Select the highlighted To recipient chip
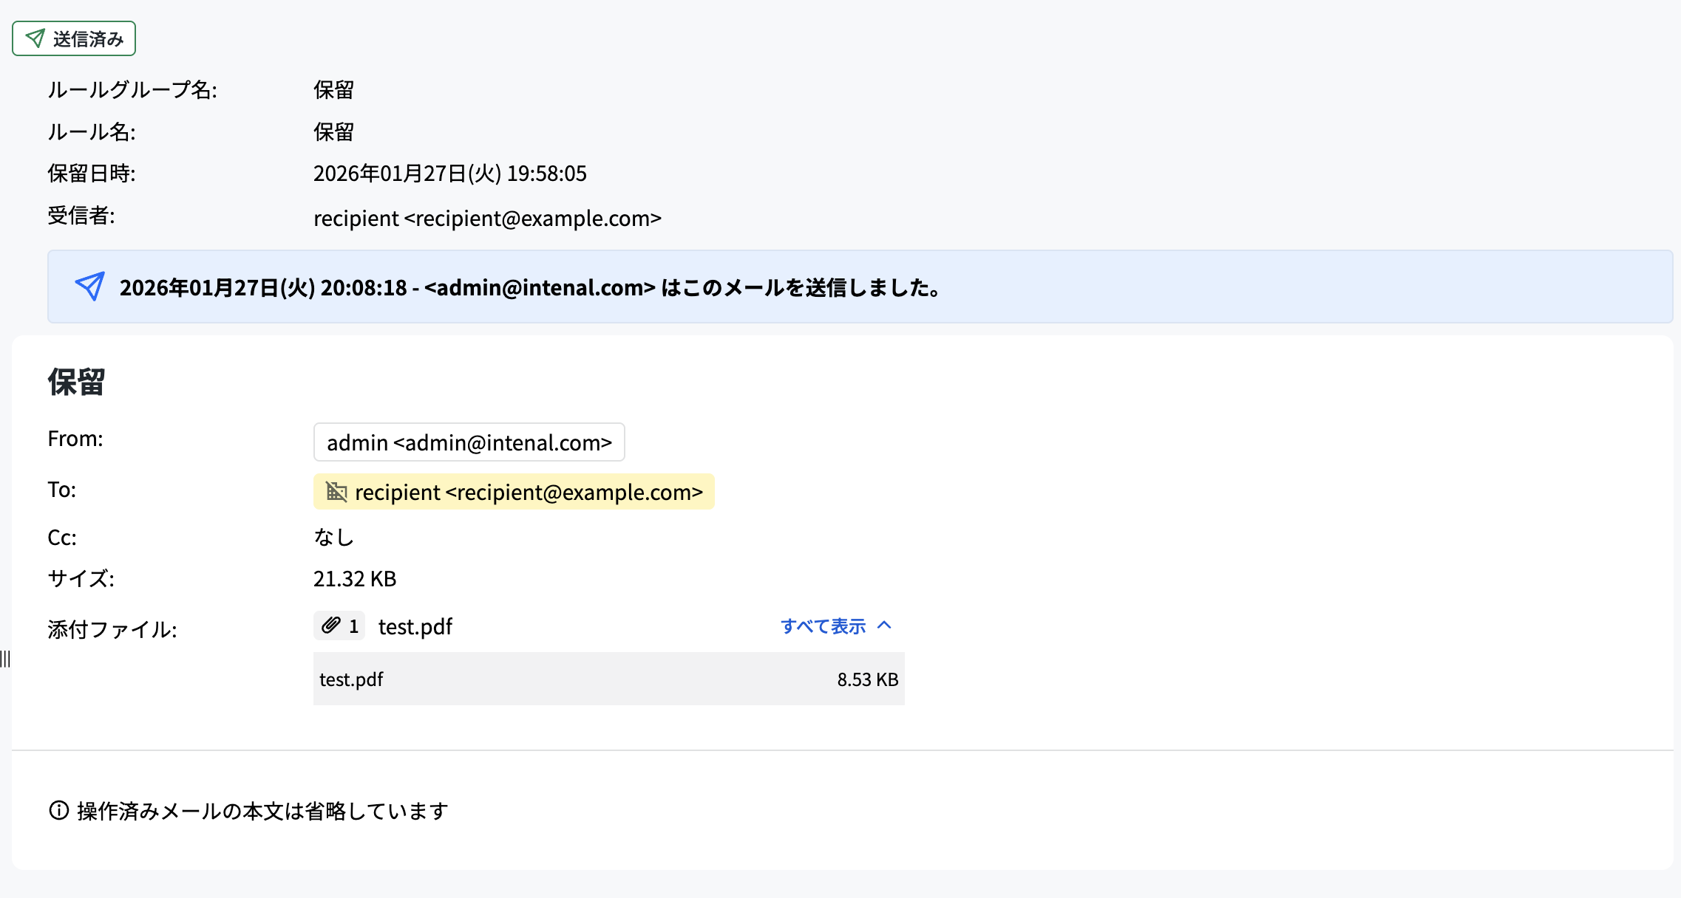The height and width of the screenshot is (898, 1681). coord(514,492)
